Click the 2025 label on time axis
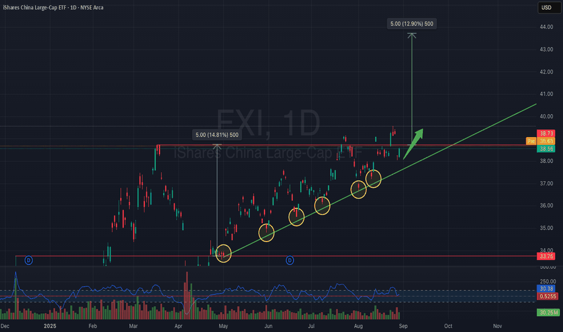 coord(50,326)
